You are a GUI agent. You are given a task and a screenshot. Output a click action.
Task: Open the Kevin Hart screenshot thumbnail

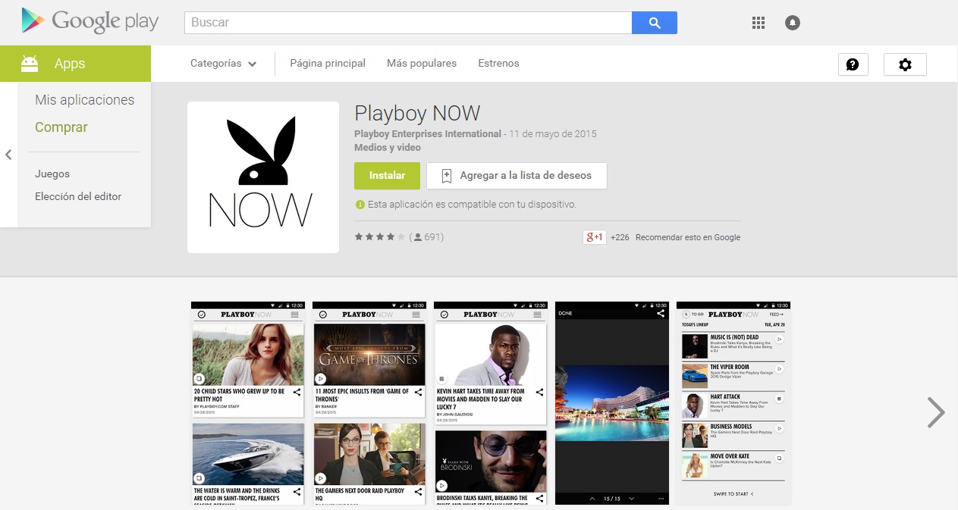pyautogui.click(x=491, y=403)
